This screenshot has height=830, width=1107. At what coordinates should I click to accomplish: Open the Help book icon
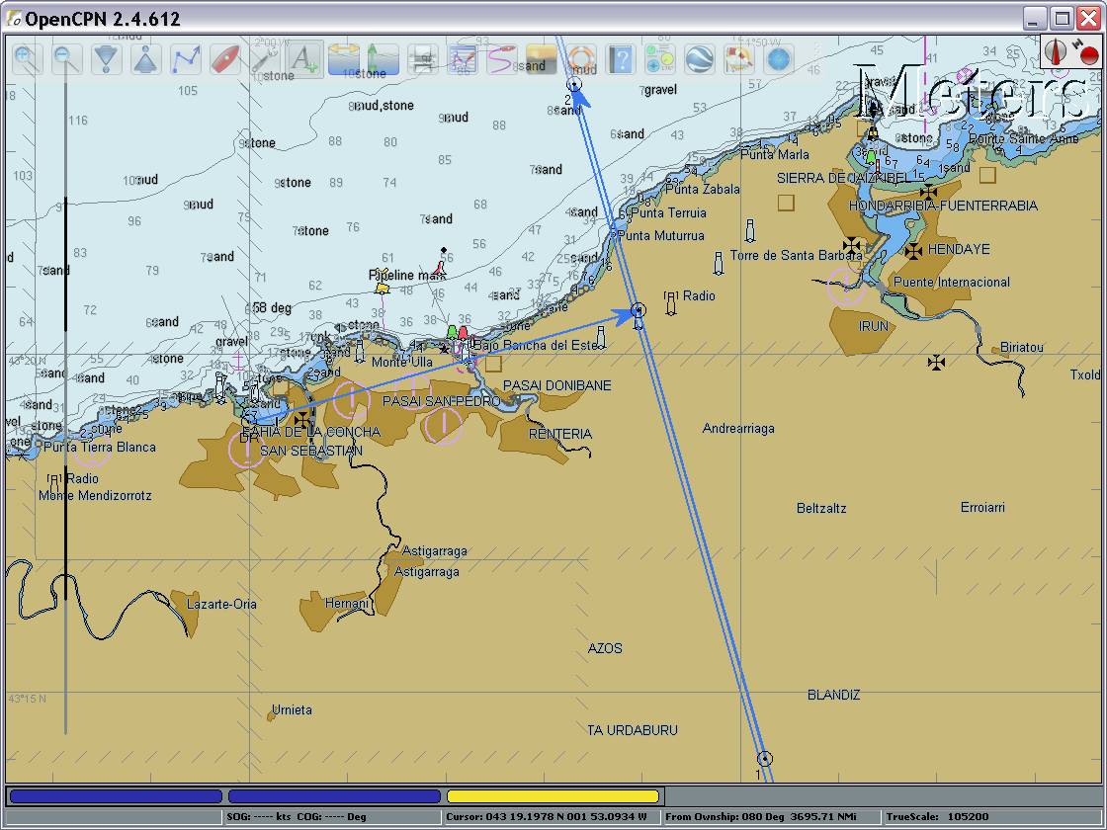(x=620, y=59)
